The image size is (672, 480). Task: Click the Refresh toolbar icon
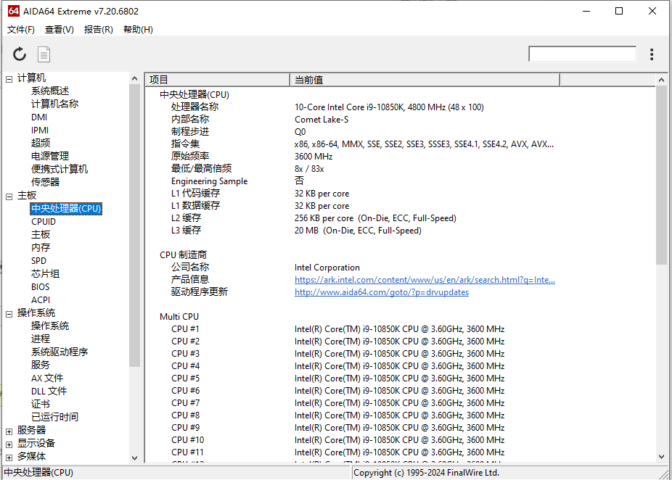point(20,54)
